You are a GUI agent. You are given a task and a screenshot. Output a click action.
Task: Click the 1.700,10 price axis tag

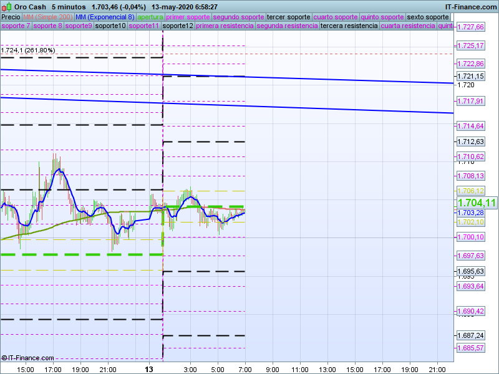470,237
